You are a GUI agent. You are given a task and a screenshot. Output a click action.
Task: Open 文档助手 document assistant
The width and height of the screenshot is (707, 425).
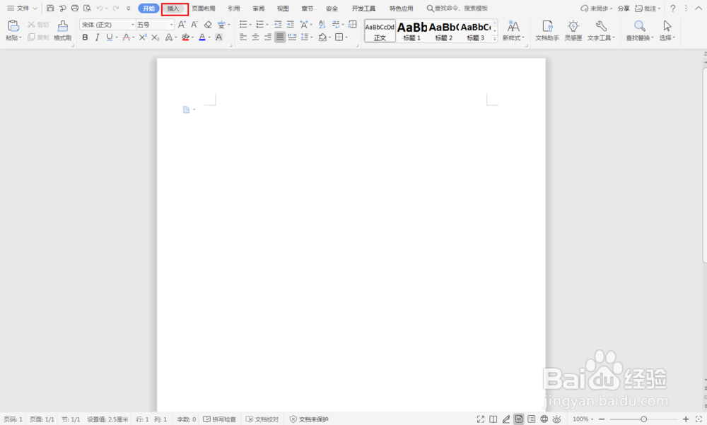pos(547,30)
